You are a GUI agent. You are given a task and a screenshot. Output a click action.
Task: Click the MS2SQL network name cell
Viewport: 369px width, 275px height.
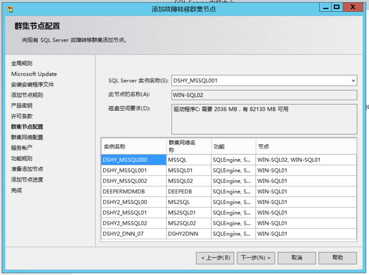click(x=189, y=202)
